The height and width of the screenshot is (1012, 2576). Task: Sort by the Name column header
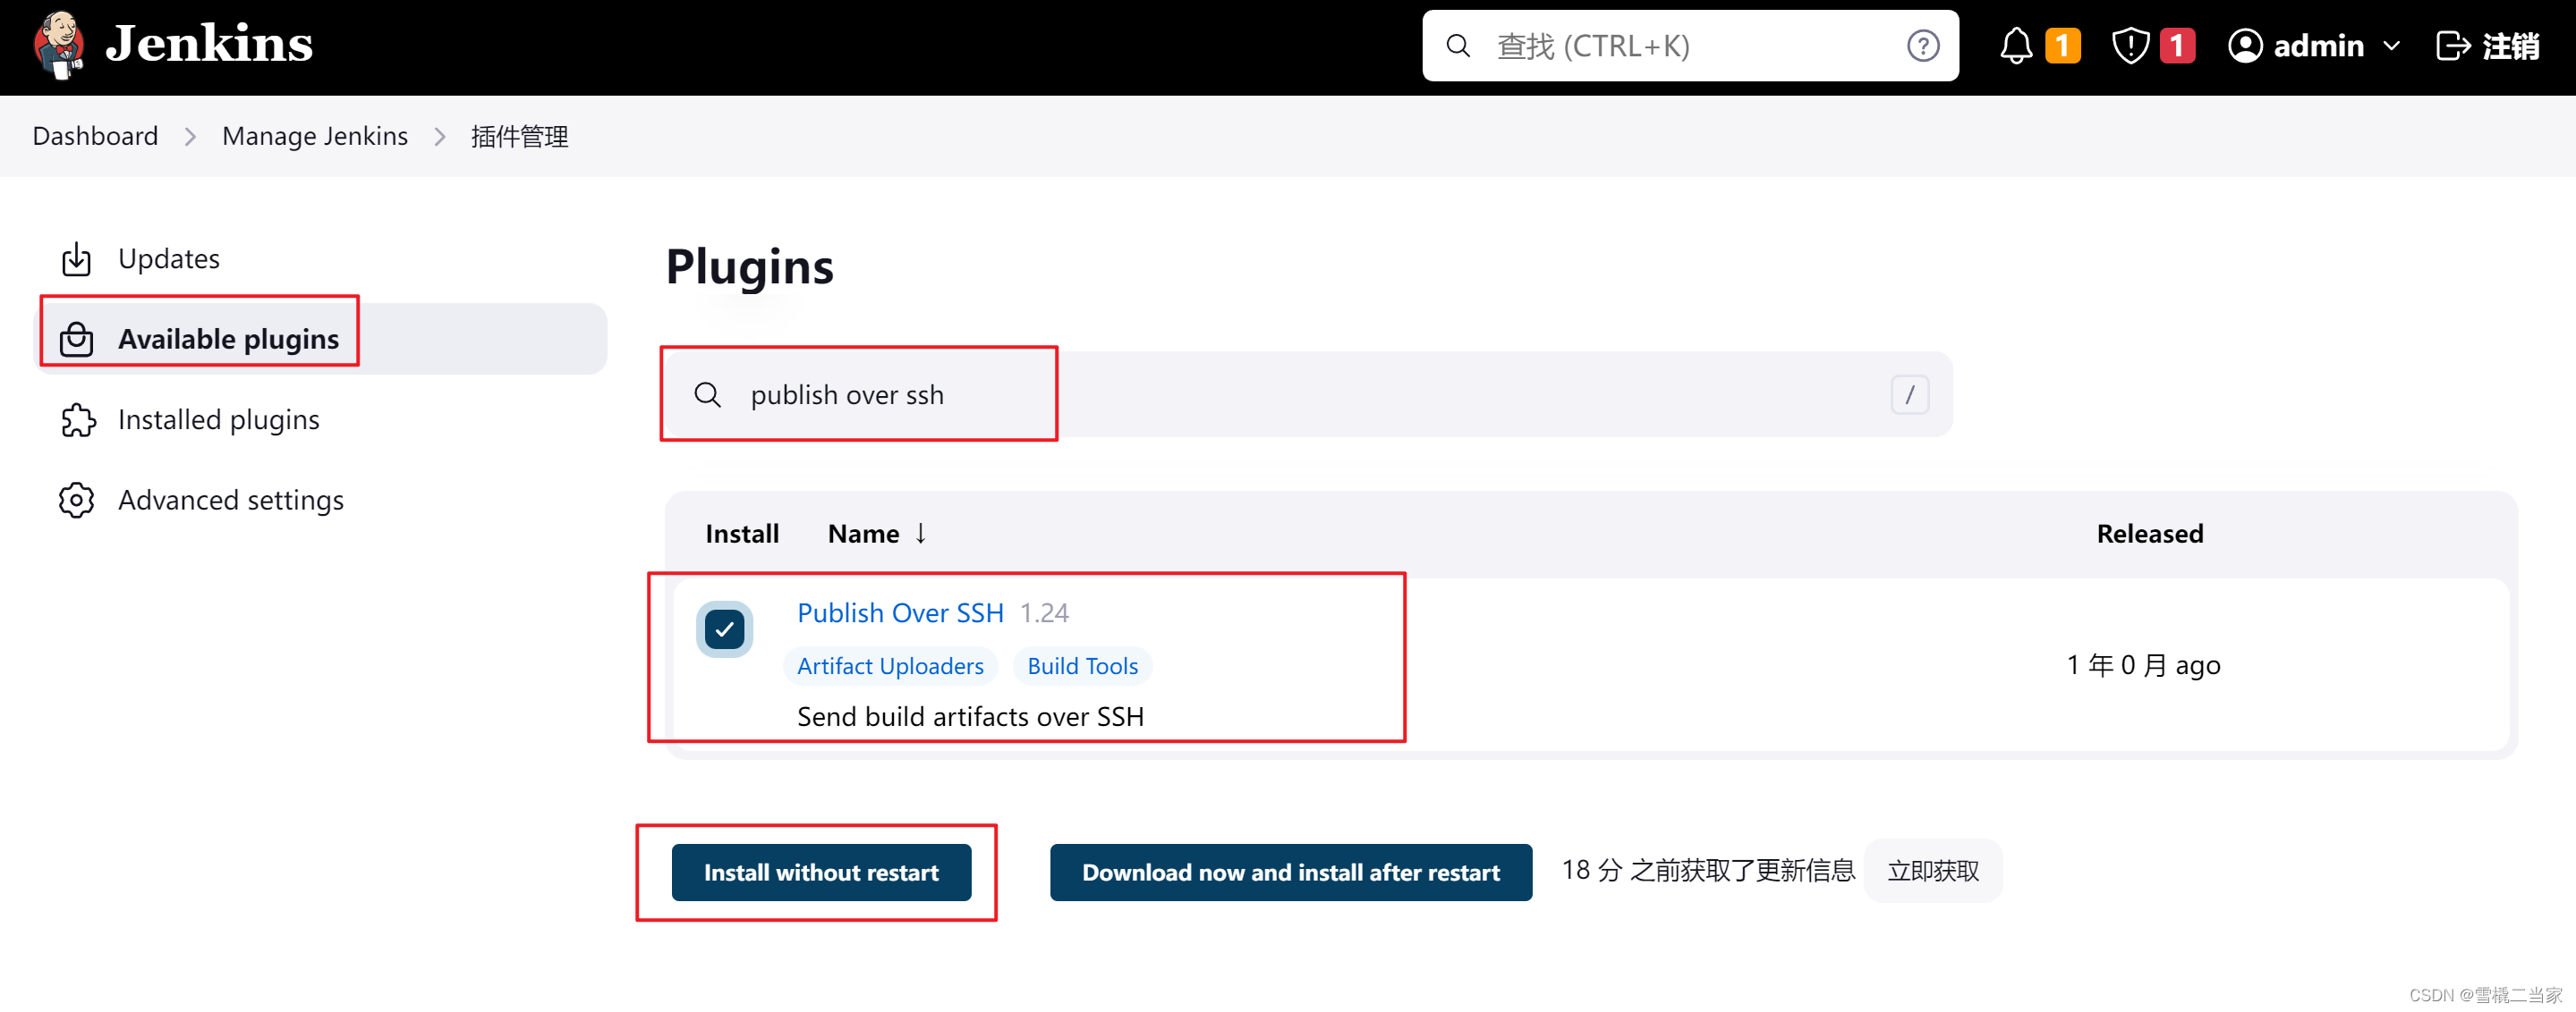[x=877, y=534]
